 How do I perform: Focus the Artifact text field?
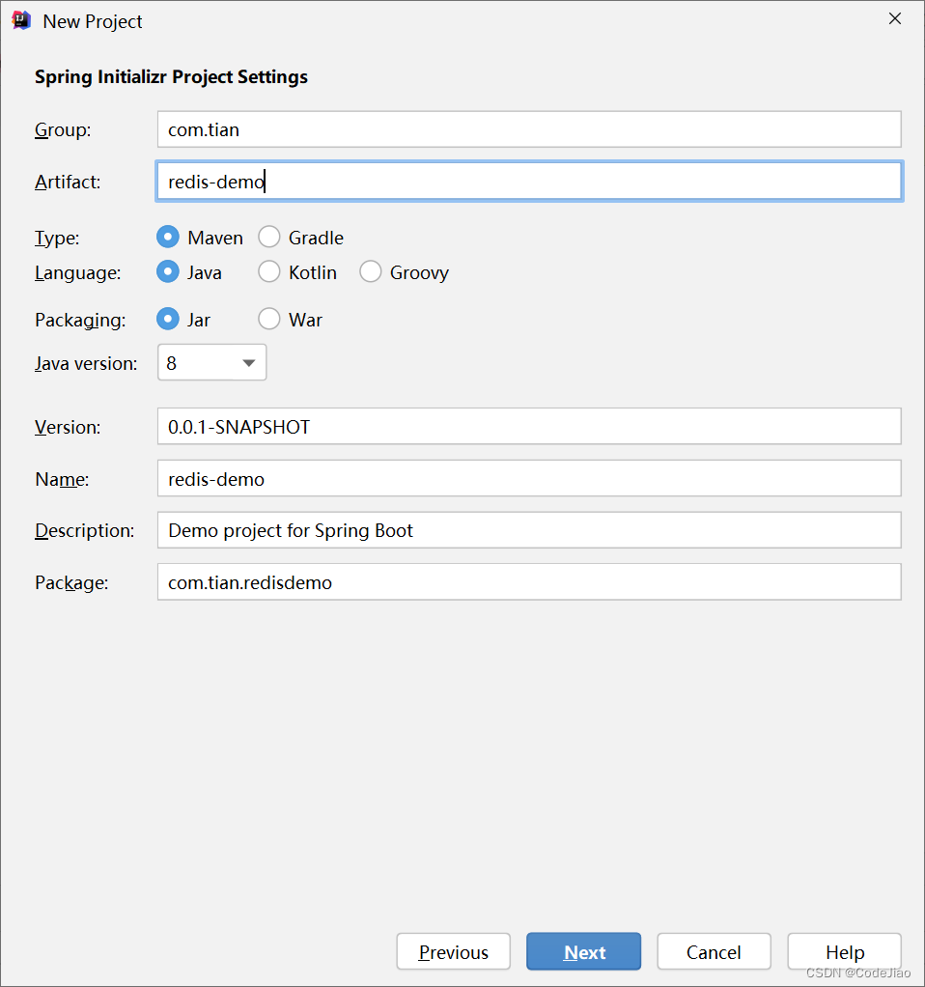pos(529,182)
